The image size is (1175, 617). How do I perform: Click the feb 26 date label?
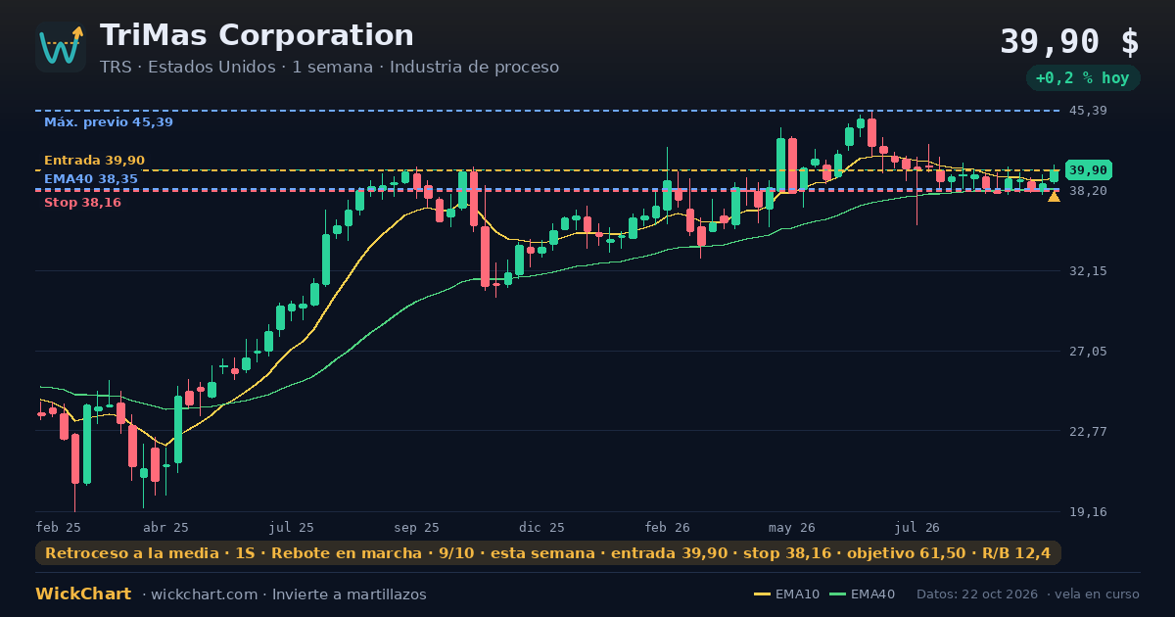668,527
